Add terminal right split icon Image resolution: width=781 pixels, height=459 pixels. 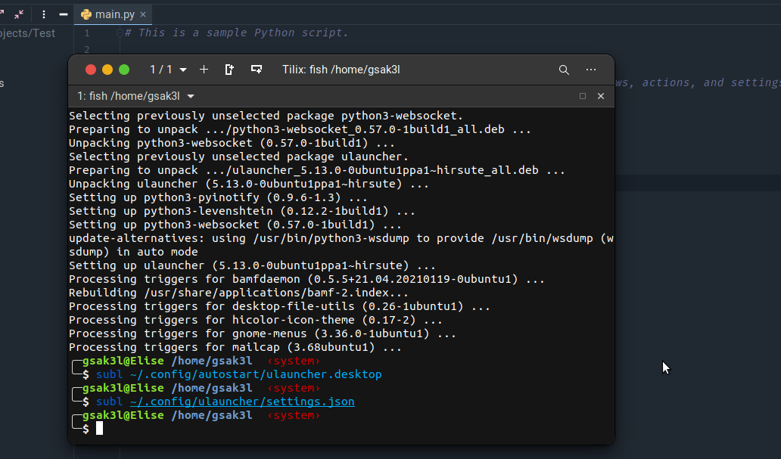click(229, 70)
